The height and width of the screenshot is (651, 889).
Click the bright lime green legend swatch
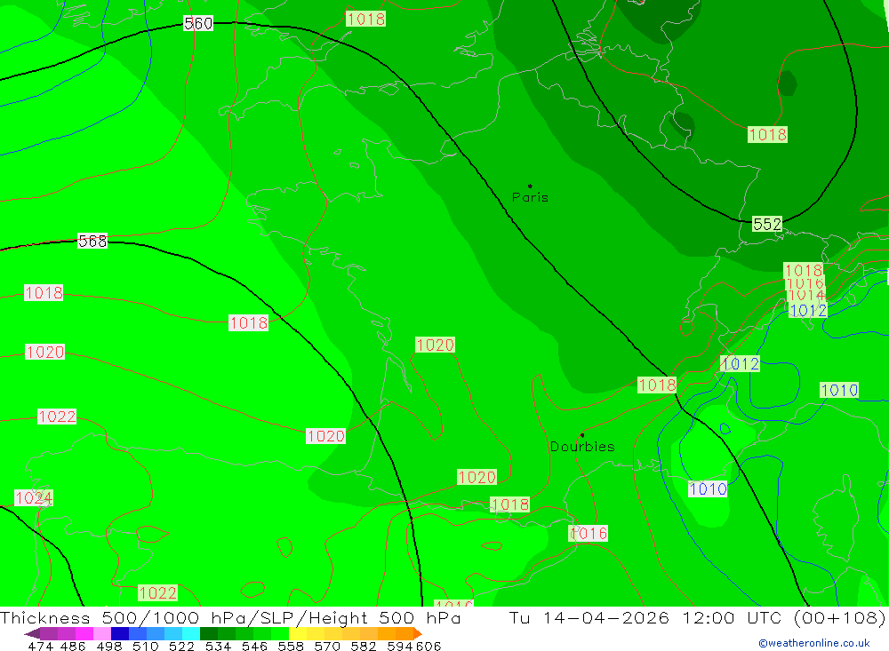pyautogui.click(x=280, y=633)
